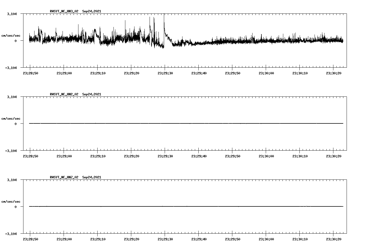
Task: Click the flat HNZ trace line
Action: point(186,206)
